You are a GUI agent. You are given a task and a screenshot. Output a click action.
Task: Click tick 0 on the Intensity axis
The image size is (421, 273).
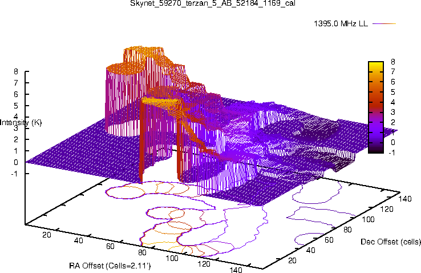tap(16, 162)
